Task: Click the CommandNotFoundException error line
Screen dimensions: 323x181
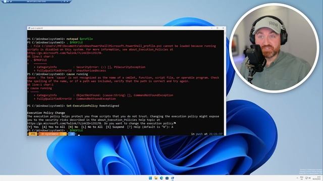Action: tap(75, 99)
